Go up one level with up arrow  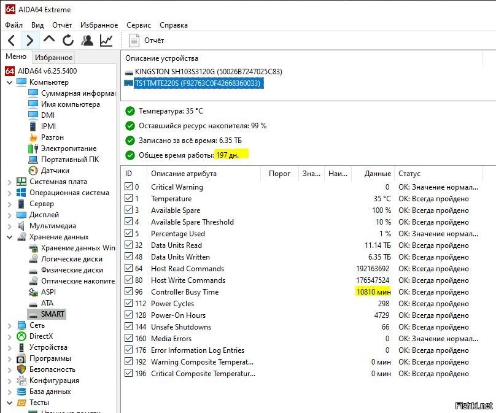49,40
